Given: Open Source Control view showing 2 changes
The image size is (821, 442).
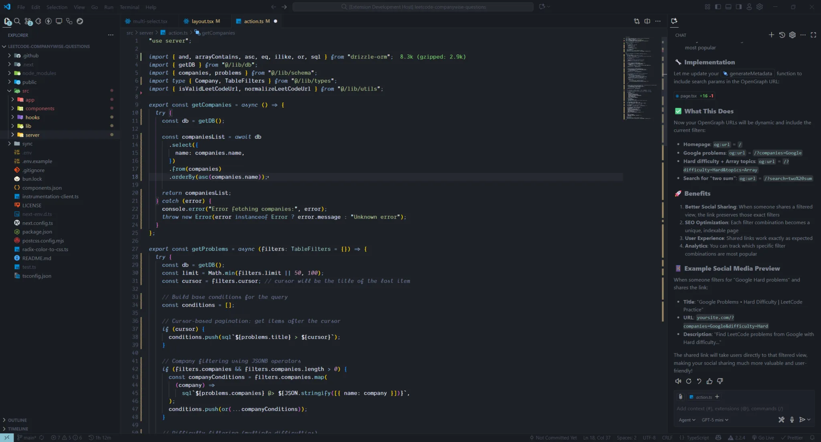Looking at the screenshot, I should tap(28, 21).
